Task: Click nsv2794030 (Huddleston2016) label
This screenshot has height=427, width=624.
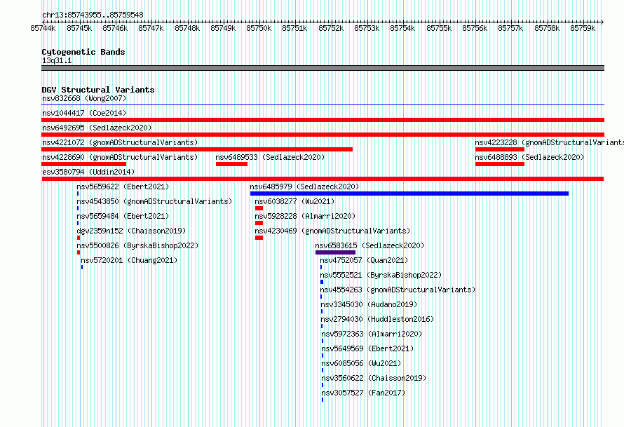Action: [x=377, y=319]
